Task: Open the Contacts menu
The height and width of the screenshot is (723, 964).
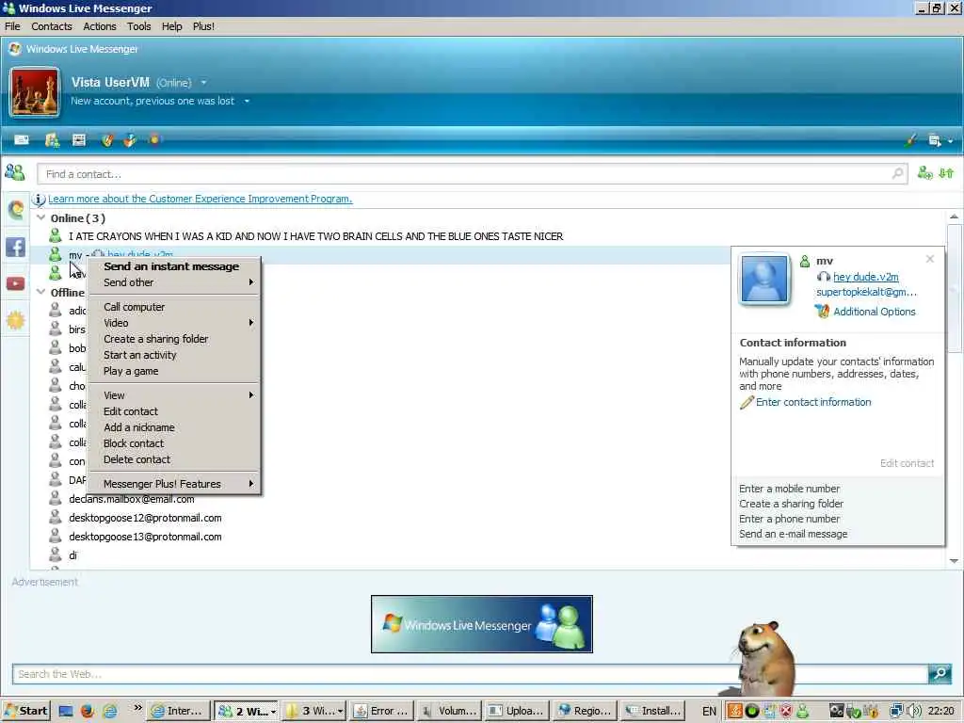Action: (x=52, y=26)
